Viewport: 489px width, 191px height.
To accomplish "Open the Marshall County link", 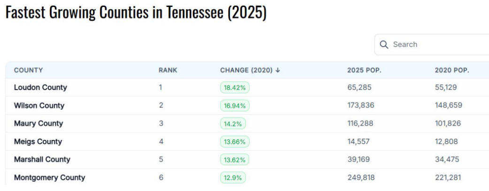I will [x=42, y=159].
